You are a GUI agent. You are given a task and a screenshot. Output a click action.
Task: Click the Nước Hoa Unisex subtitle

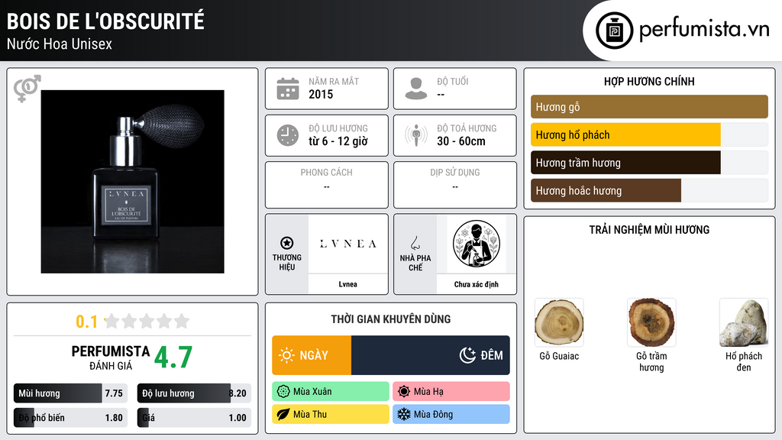60,44
